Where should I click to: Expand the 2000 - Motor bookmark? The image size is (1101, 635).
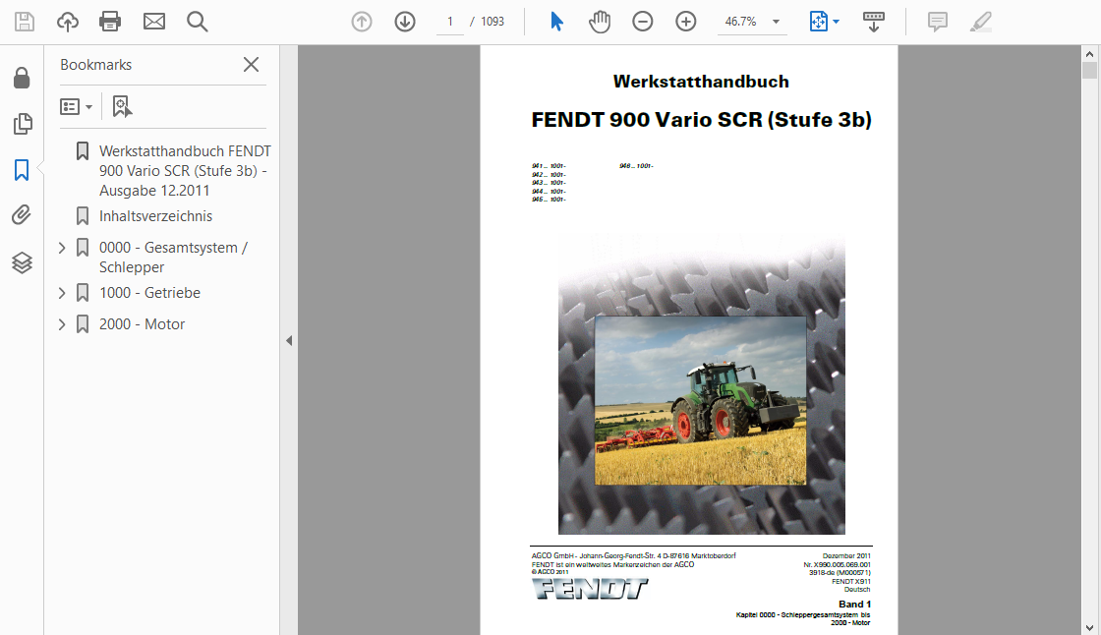click(62, 324)
